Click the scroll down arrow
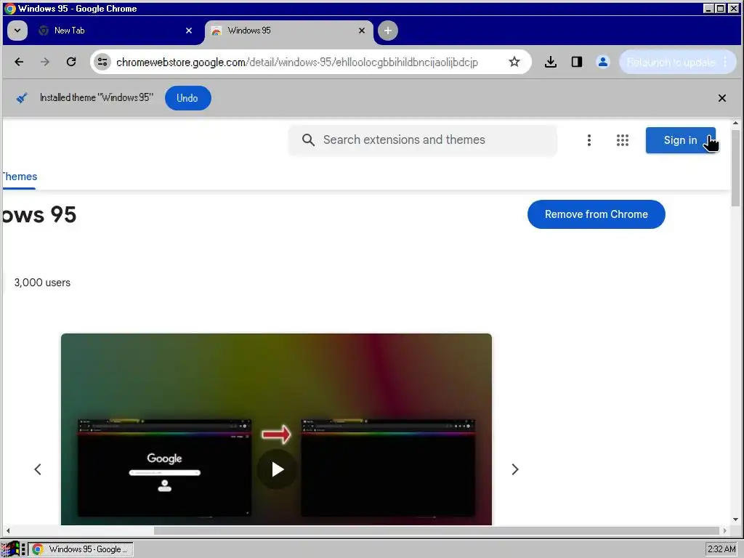The height and width of the screenshot is (558, 744). 735,519
